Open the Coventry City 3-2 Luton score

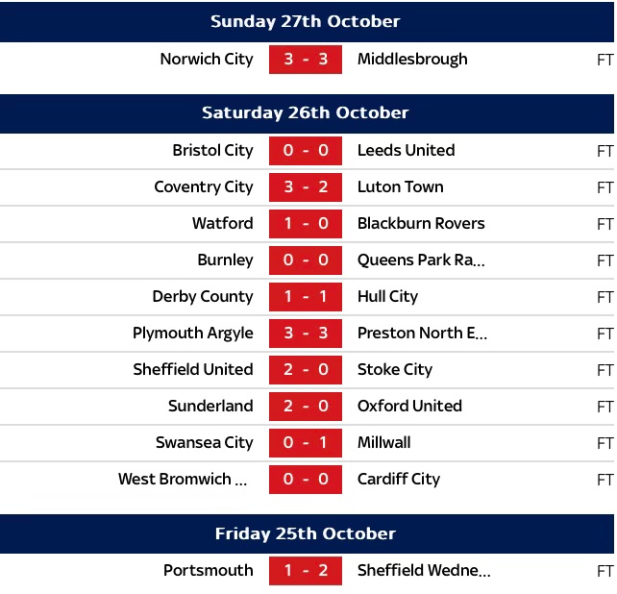pyautogui.click(x=306, y=187)
